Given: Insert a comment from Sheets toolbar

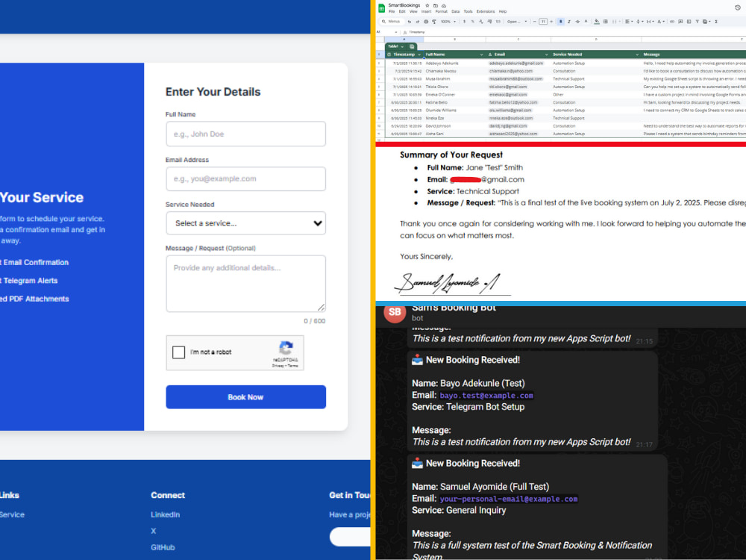Looking at the screenshot, I should (680, 22).
